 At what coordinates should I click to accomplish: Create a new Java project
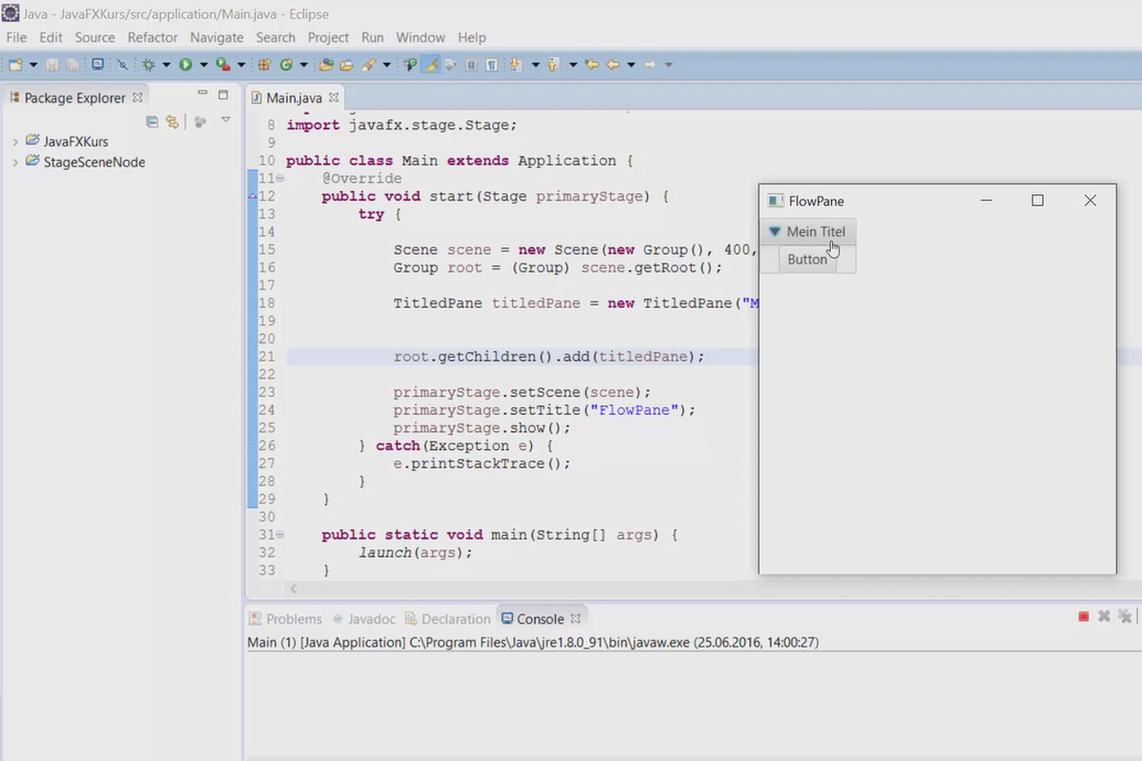click(264, 64)
